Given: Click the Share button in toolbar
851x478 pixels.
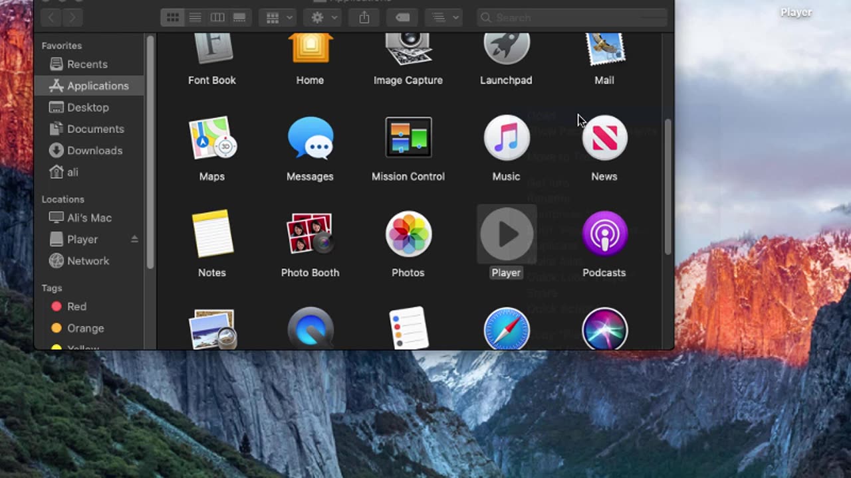Looking at the screenshot, I should coord(364,18).
